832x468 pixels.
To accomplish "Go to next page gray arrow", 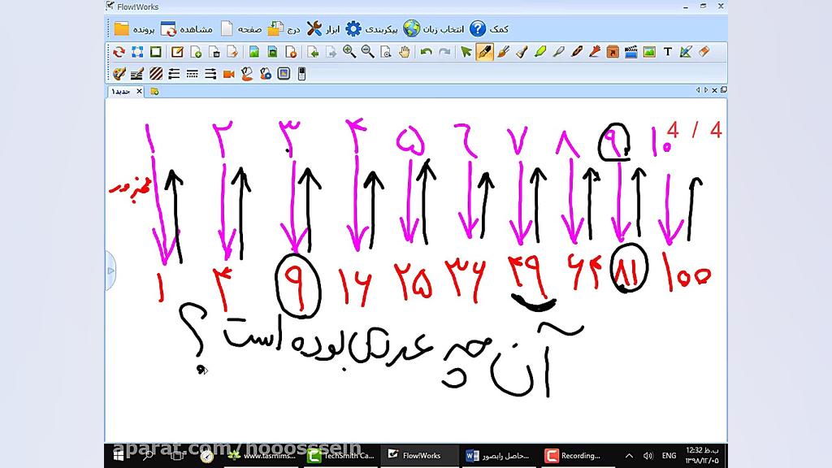I will [331, 52].
